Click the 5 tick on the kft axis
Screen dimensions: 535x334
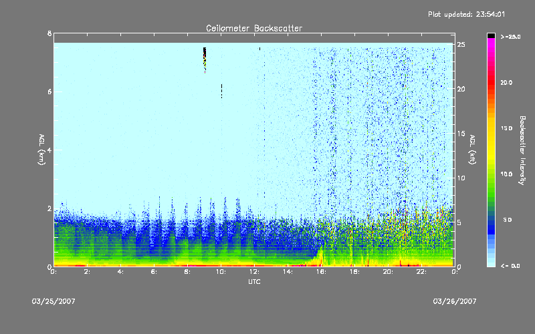(x=459, y=222)
